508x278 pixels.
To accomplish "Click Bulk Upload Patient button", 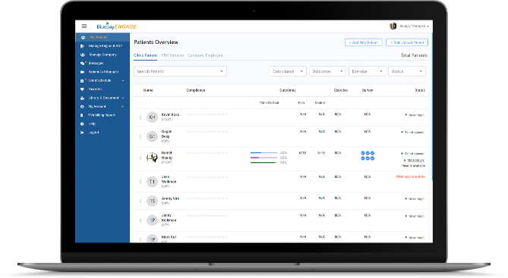I will [407, 42].
